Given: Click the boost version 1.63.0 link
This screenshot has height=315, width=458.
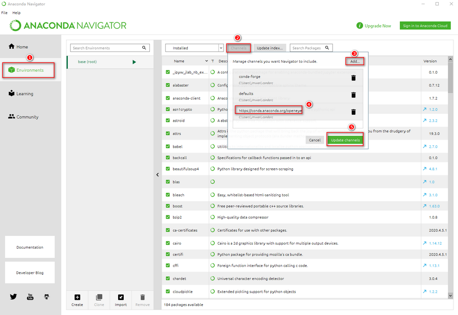Looking at the screenshot, I should pos(434,206).
